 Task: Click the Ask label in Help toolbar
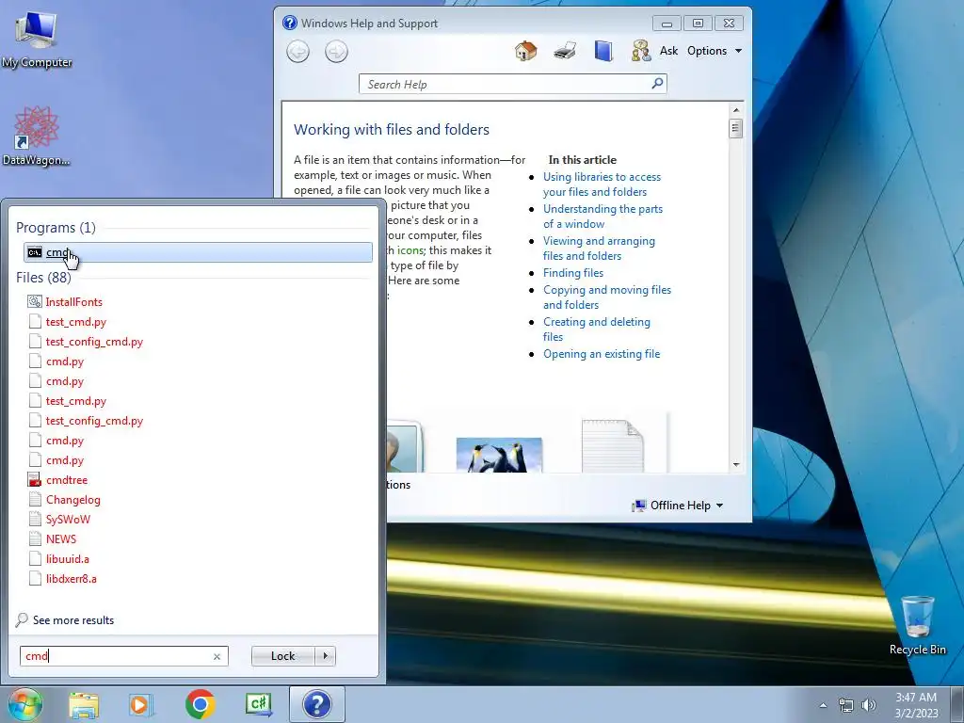(x=669, y=51)
